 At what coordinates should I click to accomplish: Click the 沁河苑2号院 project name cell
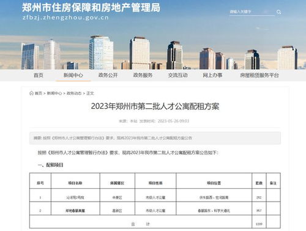[x=75, y=197]
